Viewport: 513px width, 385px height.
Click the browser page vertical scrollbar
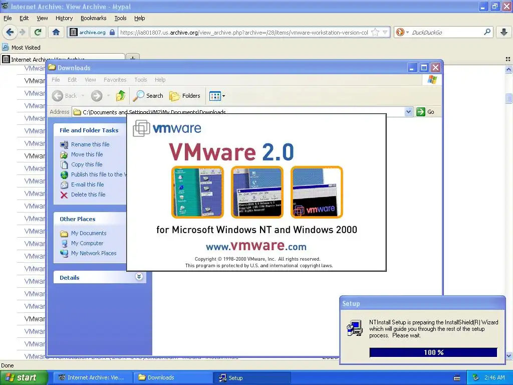click(x=508, y=213)
